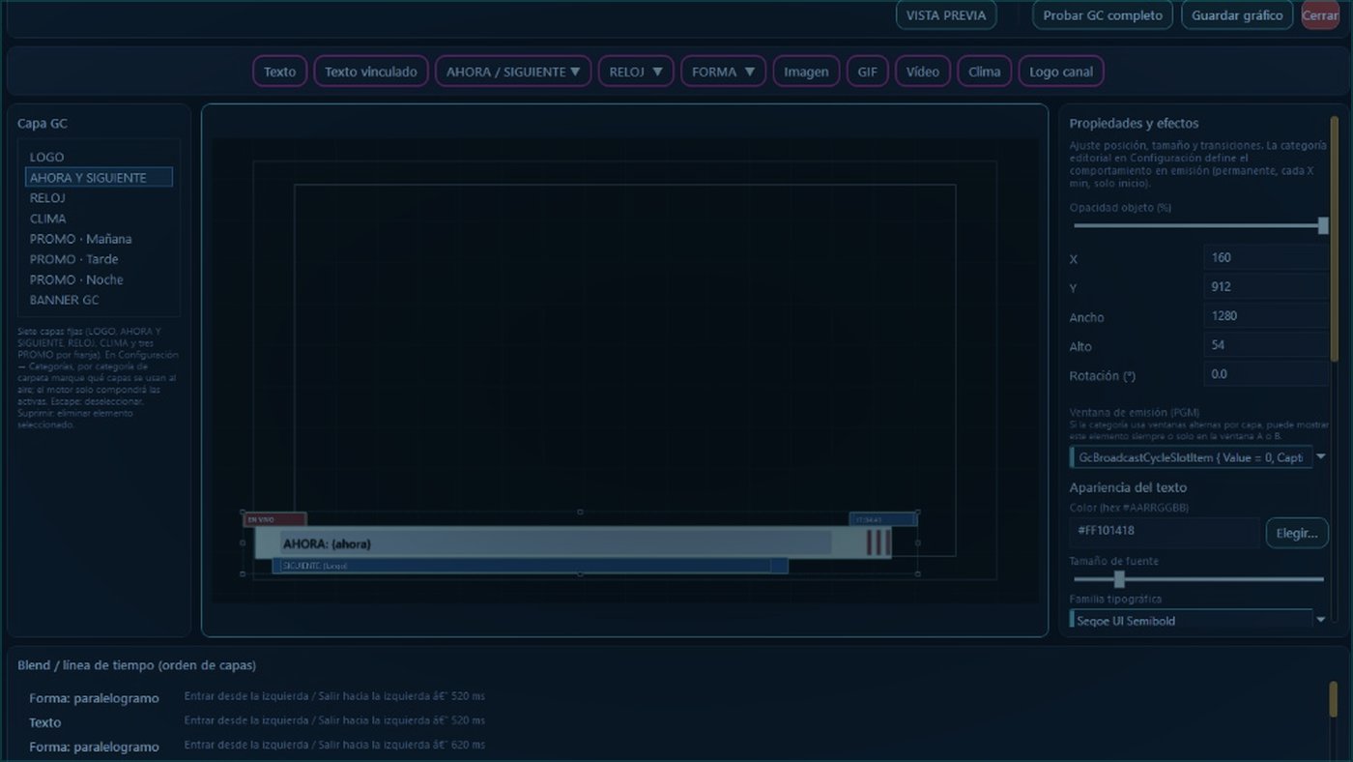Select the PROMO · Mañana layer

coord(99,239)
